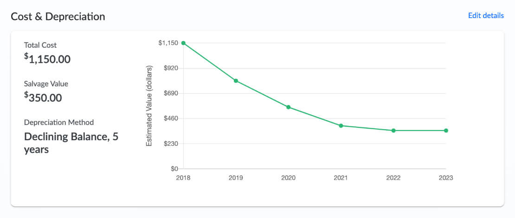Click the Edit details link

coord(486,16)
